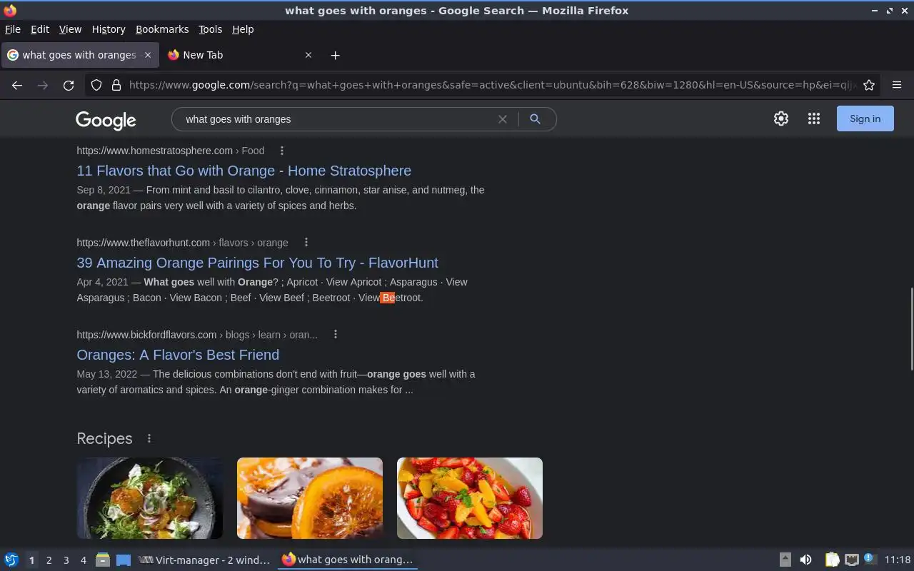The width and height of the screenshot is (914, 571).
Task: Open the strawberry orange fruit salad thumbnail
Action: tap(470, 498)
